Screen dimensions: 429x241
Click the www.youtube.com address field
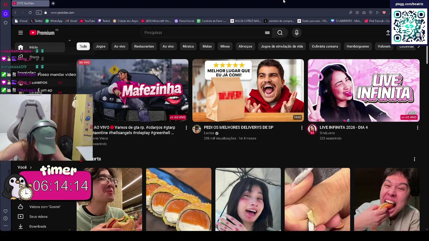click(62, 12)
